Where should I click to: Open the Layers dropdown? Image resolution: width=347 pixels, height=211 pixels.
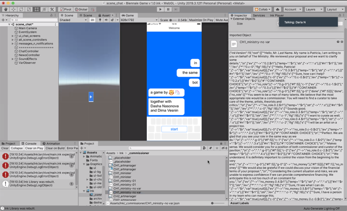coord(314,9)
